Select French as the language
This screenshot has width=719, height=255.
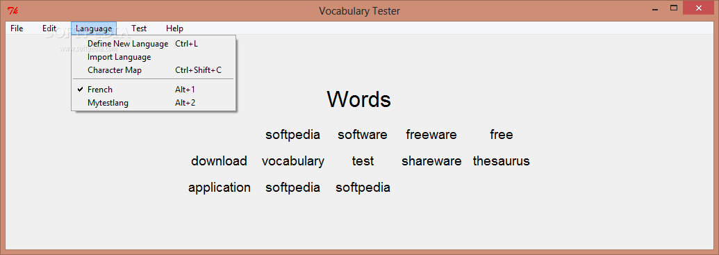[154, 90]
